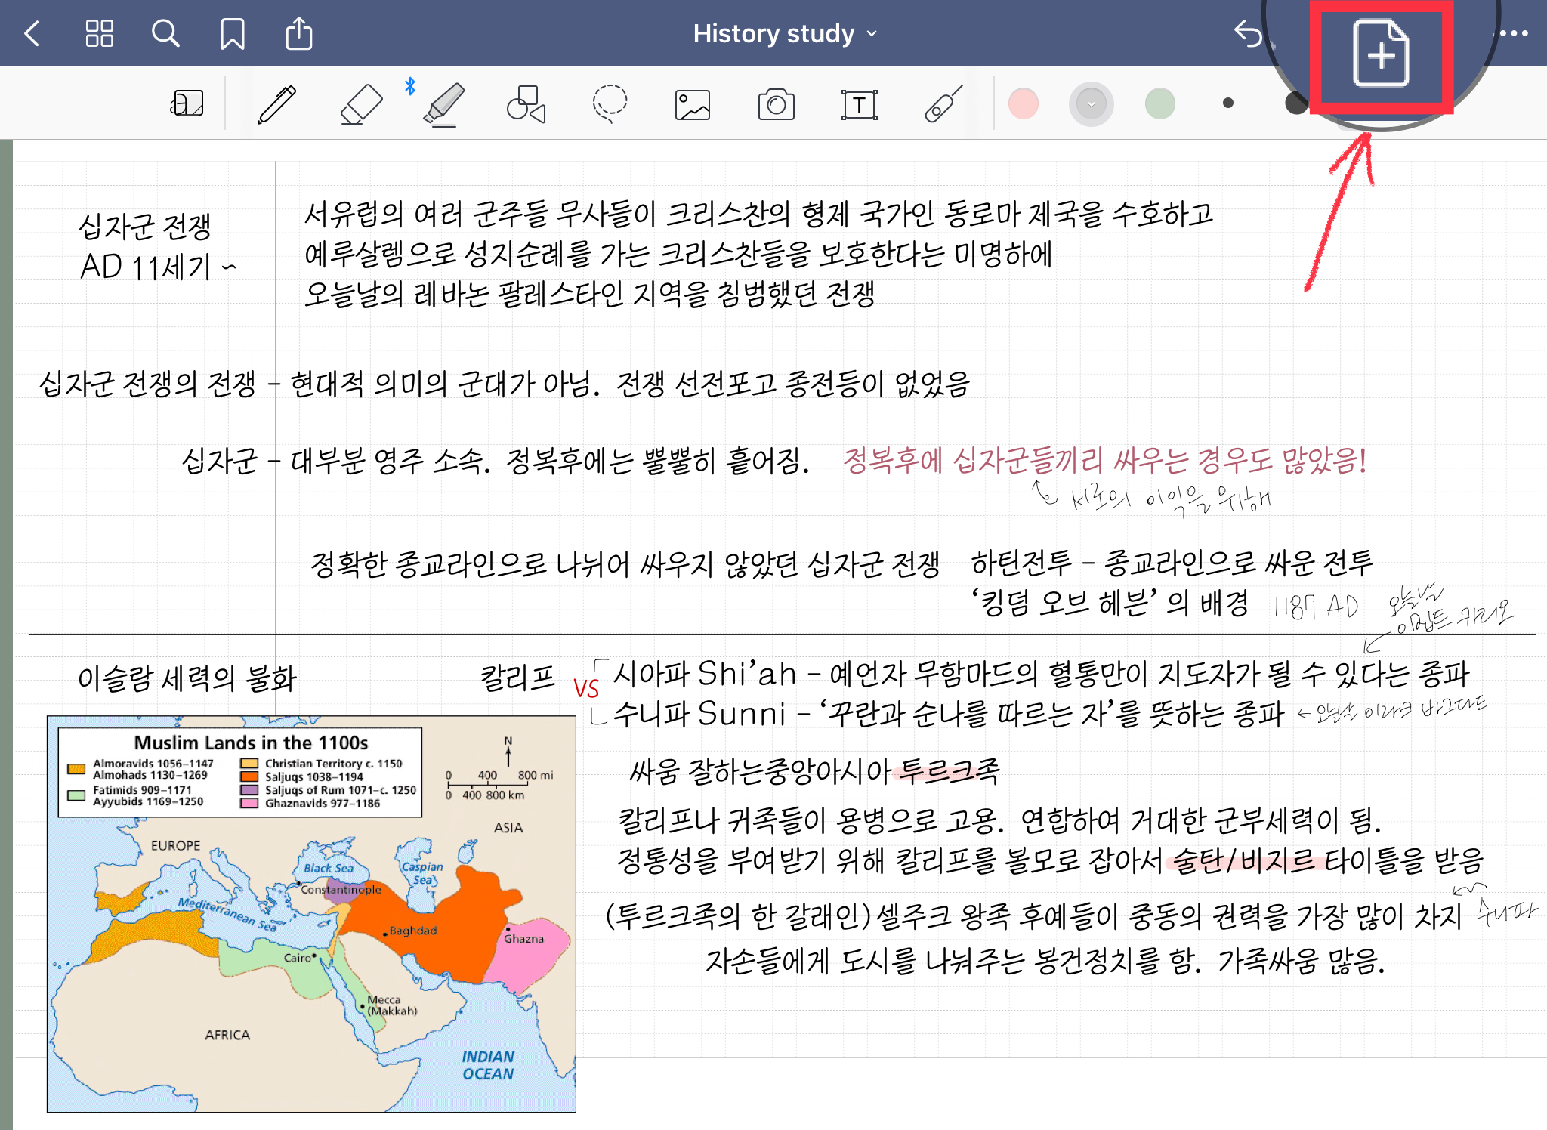Select the Highlighter tool
Screen dimensions: 1547x1130
pyautogui.click(x=444, y=104)
